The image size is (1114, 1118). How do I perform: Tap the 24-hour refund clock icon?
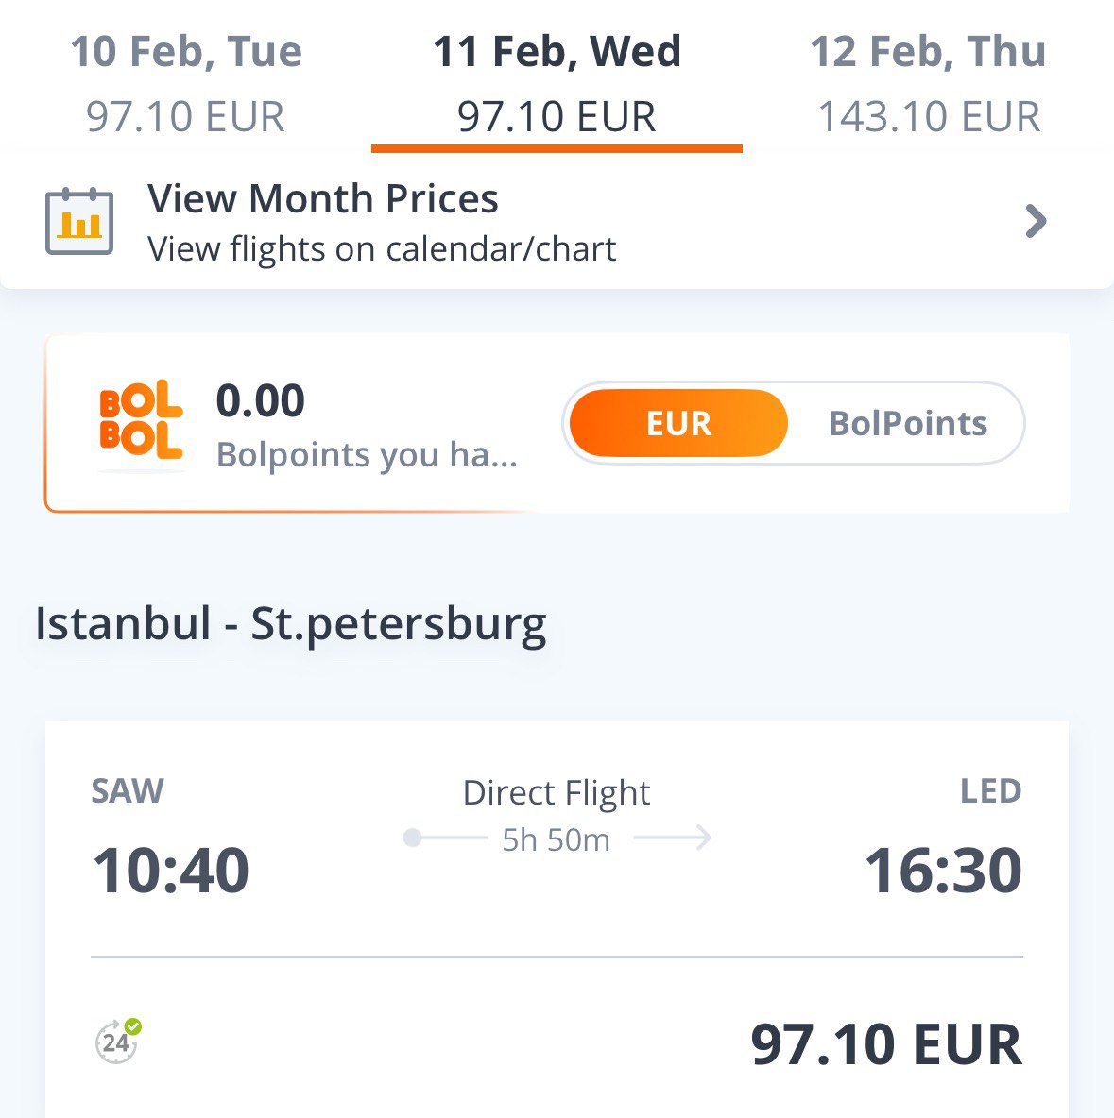click(118, 1042)
